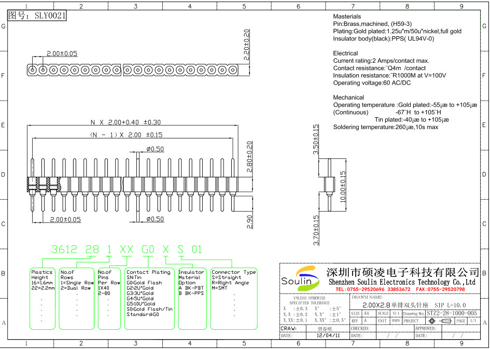Click the red FAX number 0755-29520798

tap(441, 289)
